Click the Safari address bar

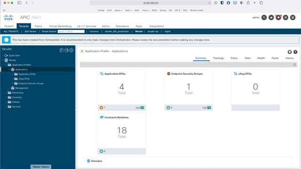point(150,3)
